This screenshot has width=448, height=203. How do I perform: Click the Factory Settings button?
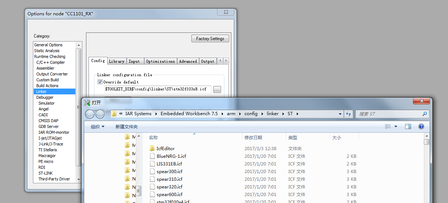pyautogui.click(x=210, y=39)
